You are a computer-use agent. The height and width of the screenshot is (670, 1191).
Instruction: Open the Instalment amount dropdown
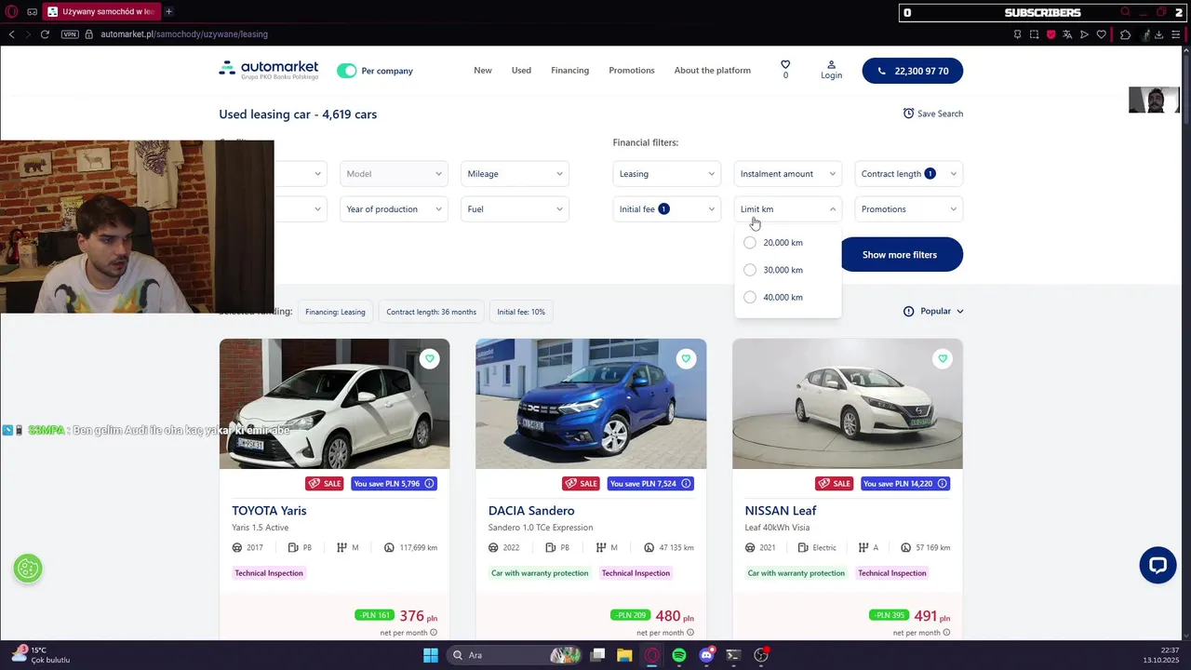click(x=787, y=174)
